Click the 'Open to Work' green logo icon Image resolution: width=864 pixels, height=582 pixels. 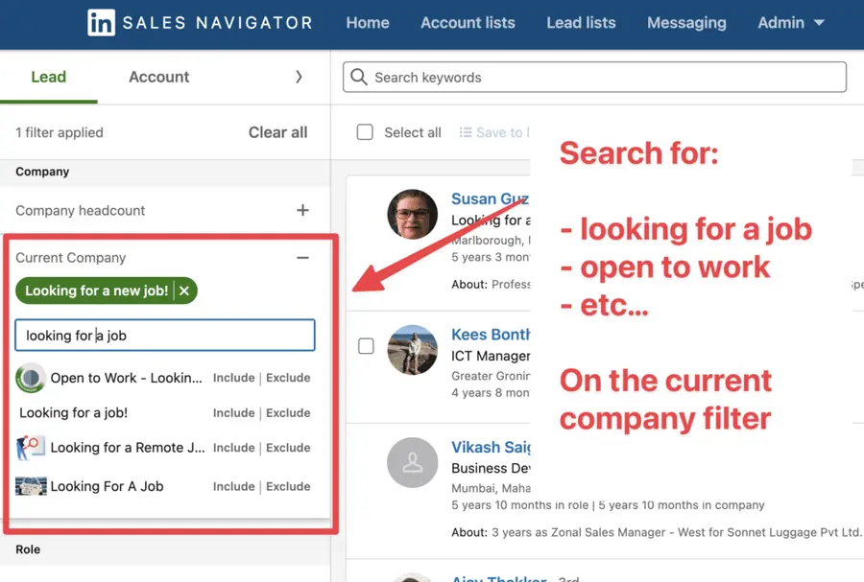pyautogui.click(x=31, y=378)
